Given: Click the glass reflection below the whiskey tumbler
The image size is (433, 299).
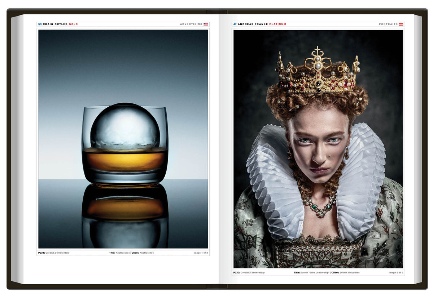Looking at the screenshot, I should click(x=125, y=216).
